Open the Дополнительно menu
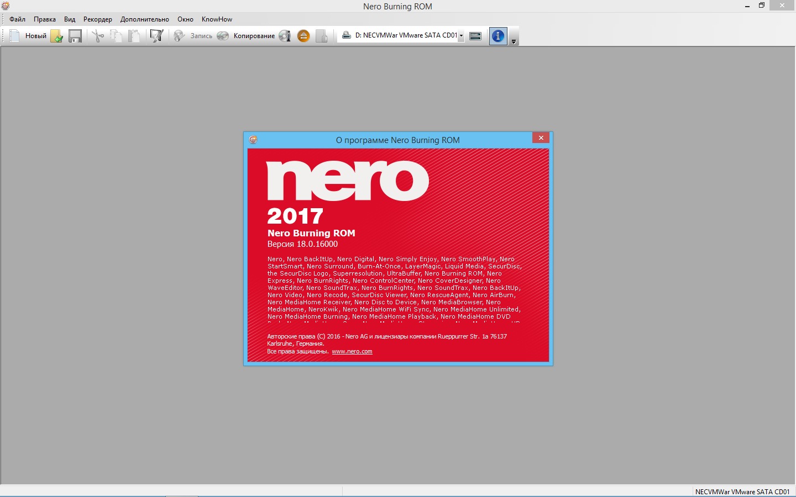796x497 pixels. (145, 19)
